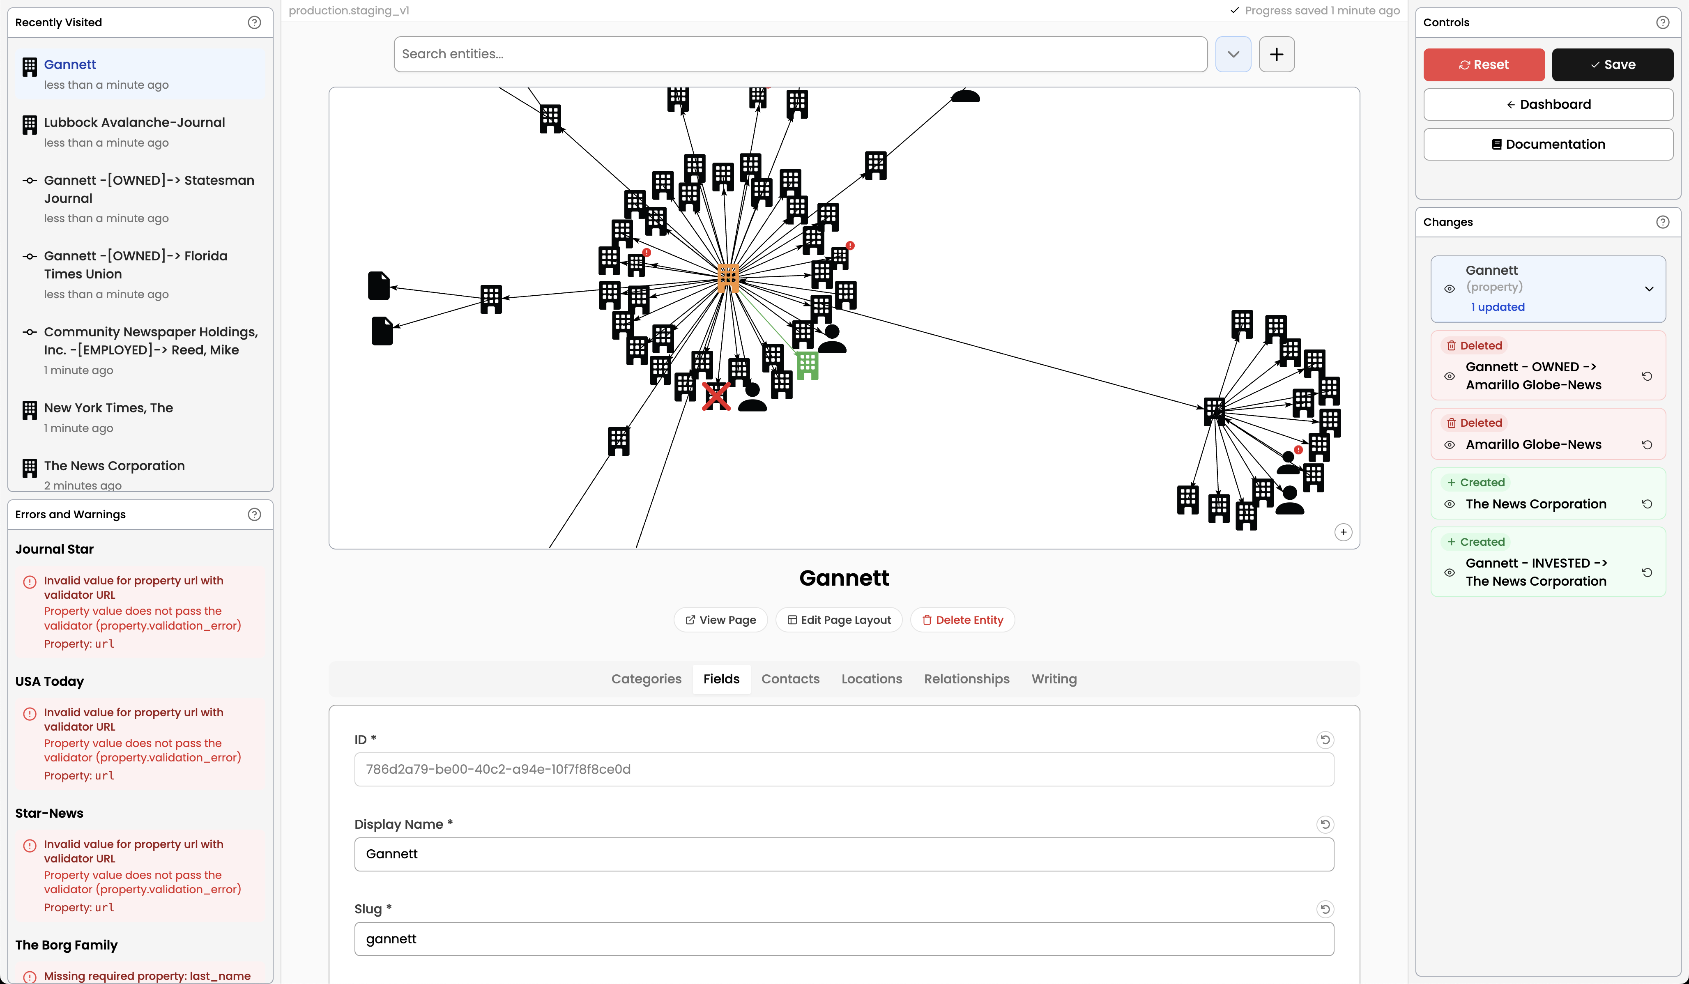1689x984 pixels.
Task: Open the search filter dropdown arrow
Action: click(1233, 54)
